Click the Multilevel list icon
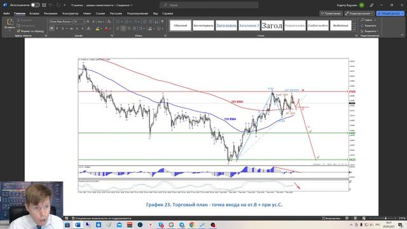Viewport: 407px width, 229px height. coord(135,22)
